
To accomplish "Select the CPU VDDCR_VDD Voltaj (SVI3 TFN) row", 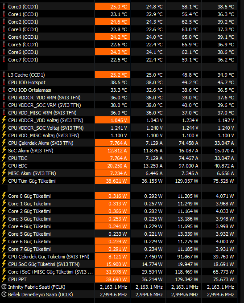I will coord(119,120).
